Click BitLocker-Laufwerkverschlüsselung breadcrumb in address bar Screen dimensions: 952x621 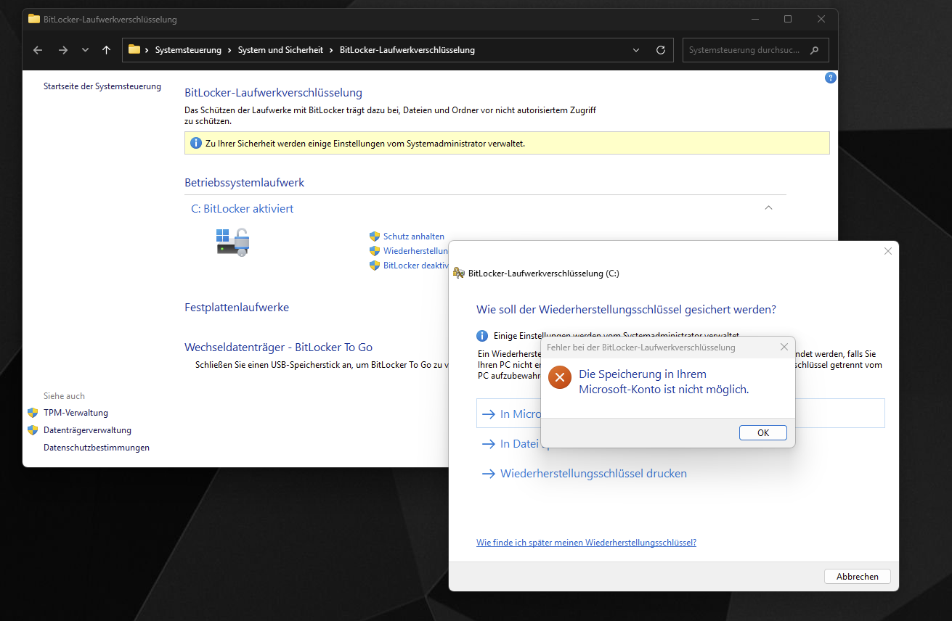(x=407, y=50)
